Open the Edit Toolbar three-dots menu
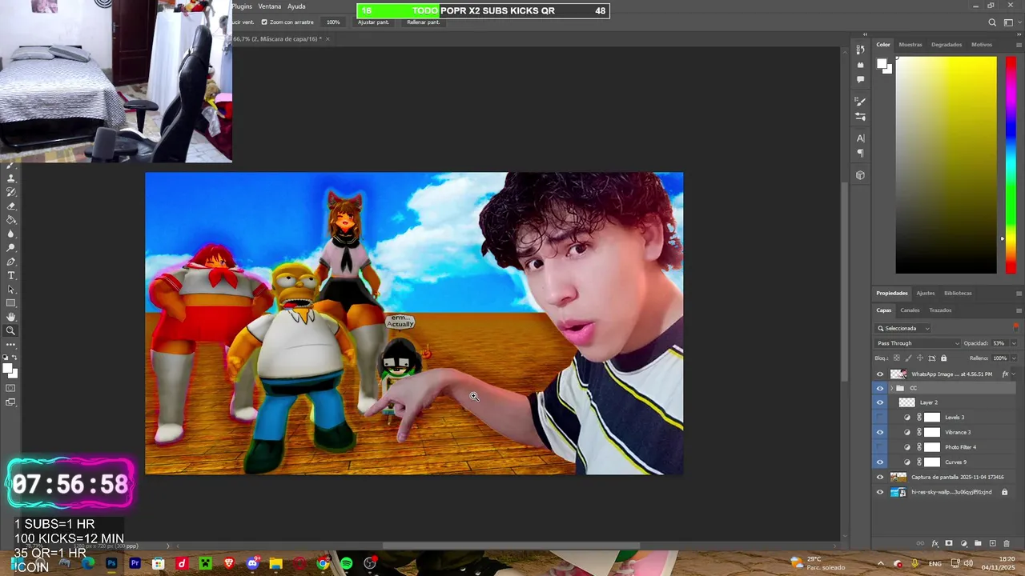The height and width of the screenshot is (576, 1025). pos(11,345)
